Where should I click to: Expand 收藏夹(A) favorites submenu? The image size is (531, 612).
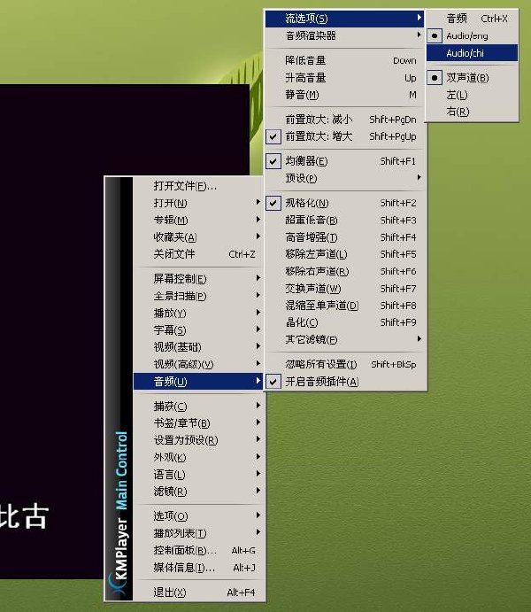(199, 236)
